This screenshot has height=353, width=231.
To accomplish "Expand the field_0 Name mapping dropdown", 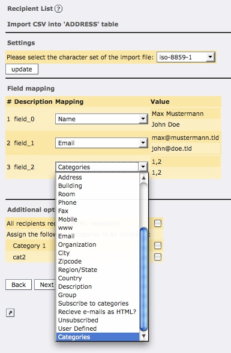I will [x=101, y=119].
